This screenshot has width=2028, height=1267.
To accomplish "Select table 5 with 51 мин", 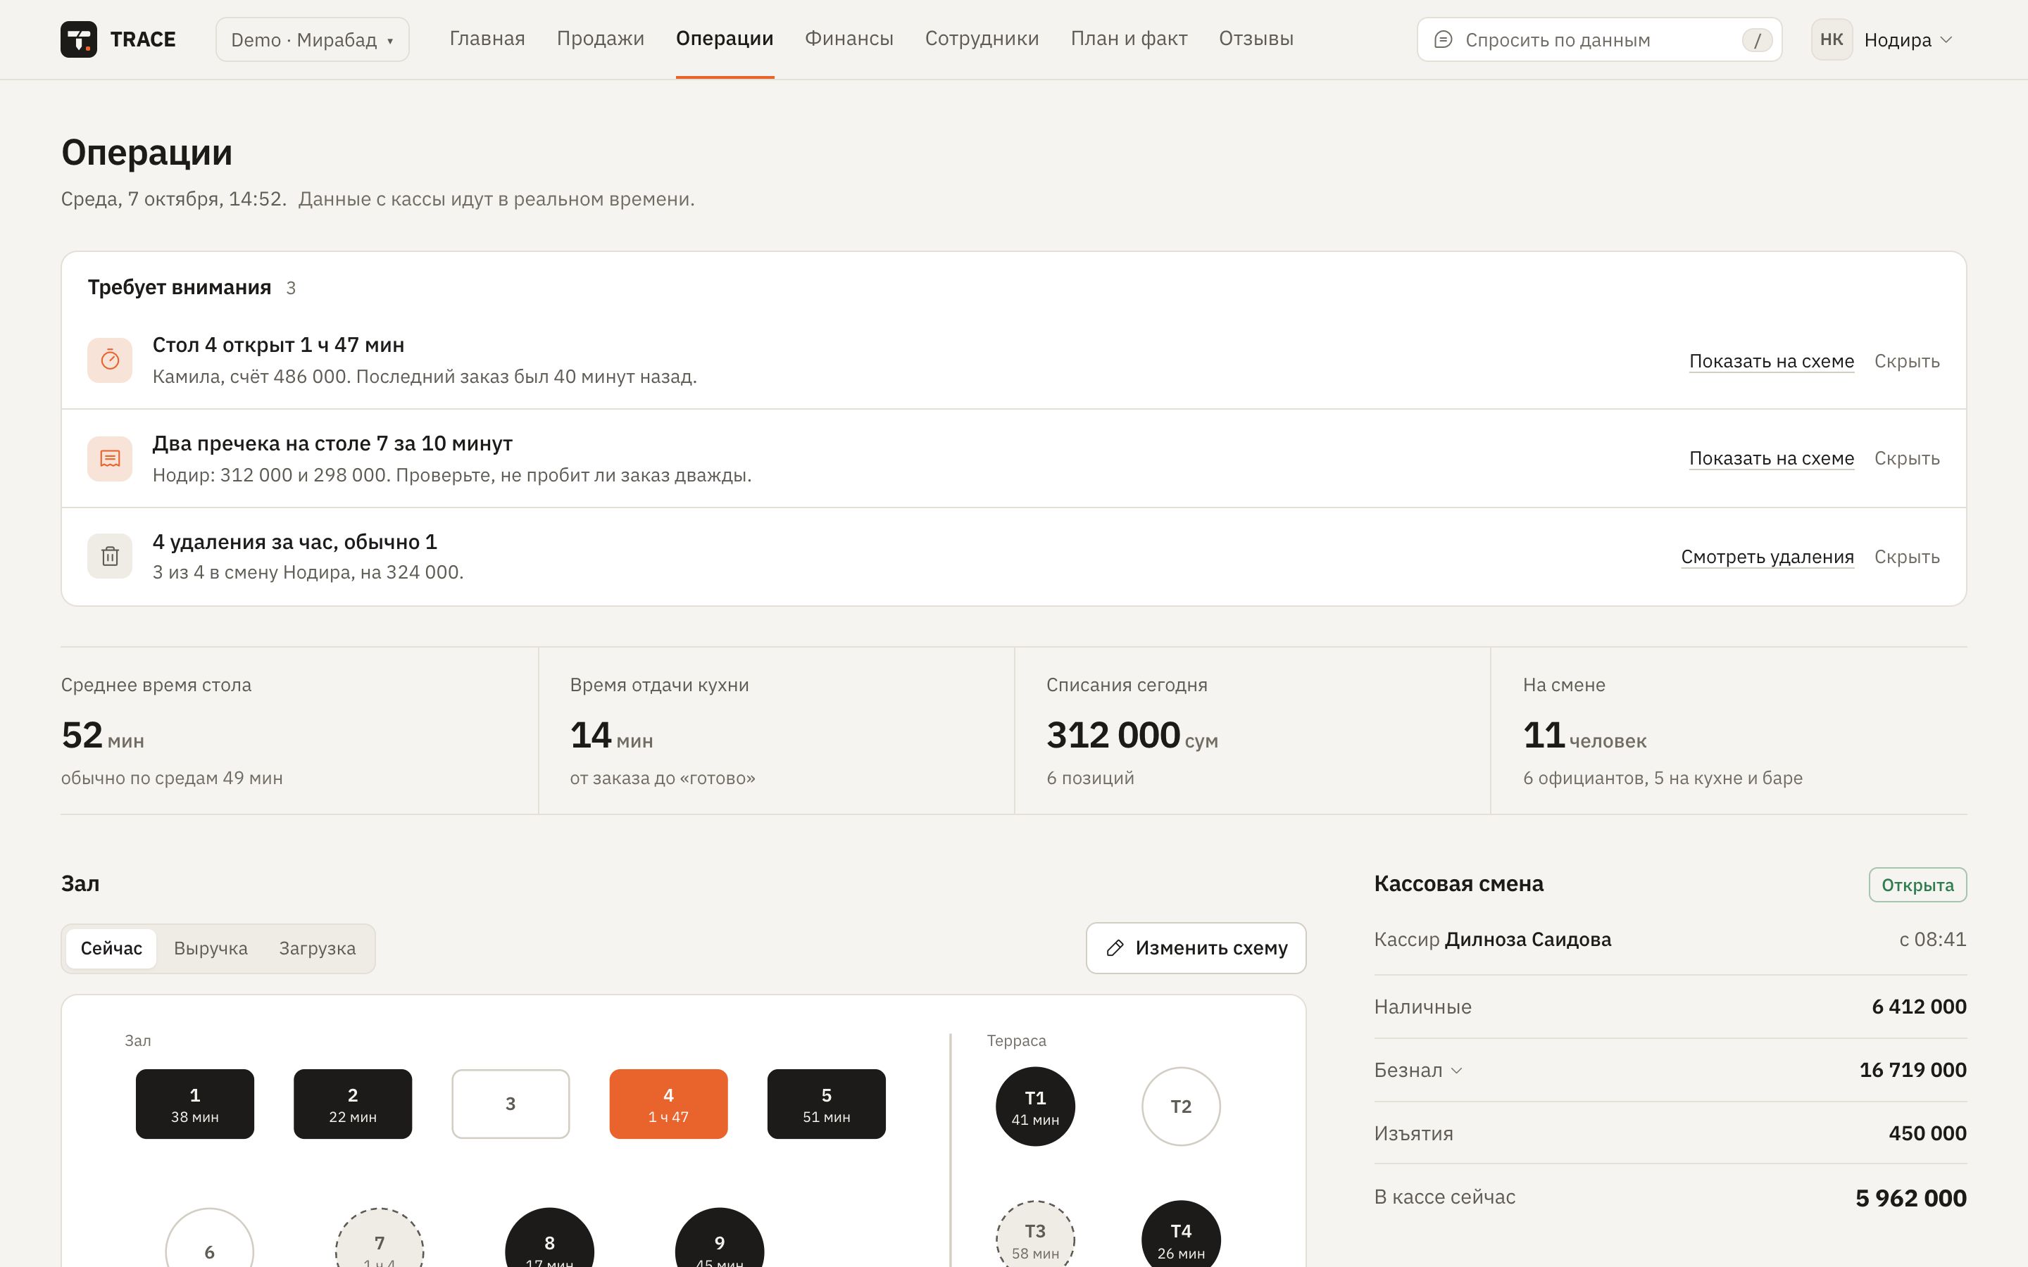I will [826, 1104].
